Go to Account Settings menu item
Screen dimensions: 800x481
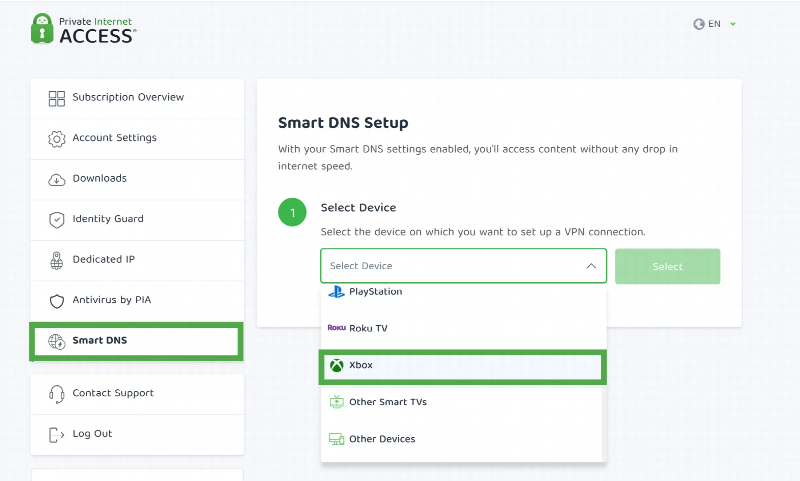137,139
